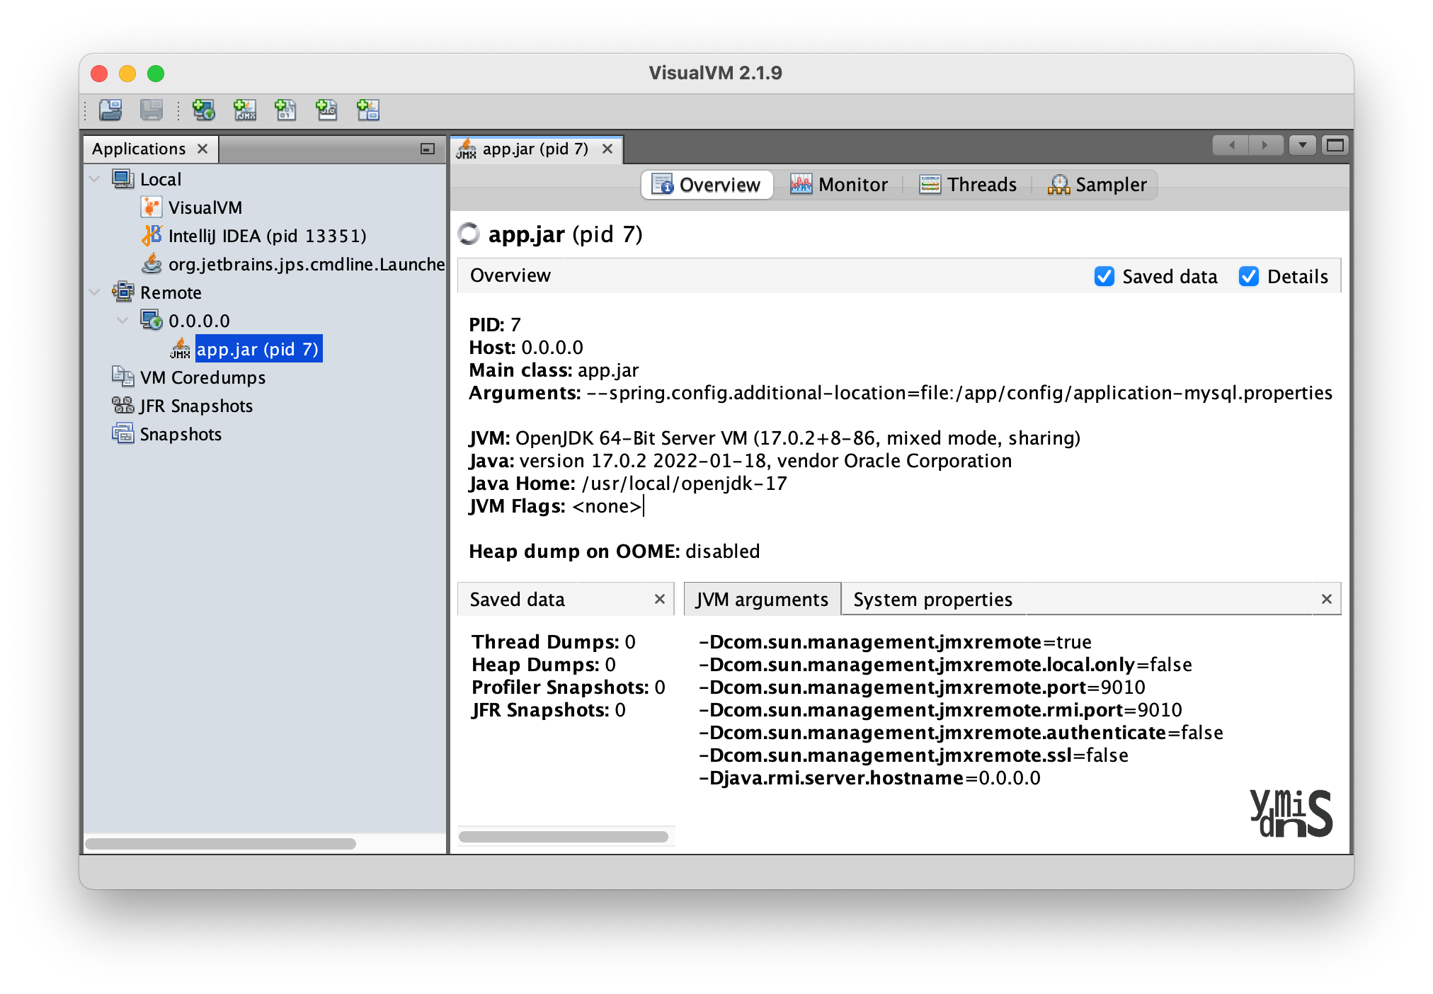1433x994 pixels.
Task: Open the documents list dropdown arrow
Action: pyautogui.click(x=1302, y=146)
